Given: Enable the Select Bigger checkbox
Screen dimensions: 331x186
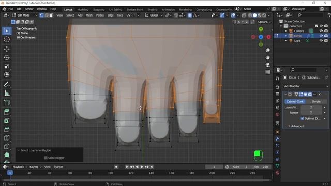Looking at the screenshot, I should [46, 158].
